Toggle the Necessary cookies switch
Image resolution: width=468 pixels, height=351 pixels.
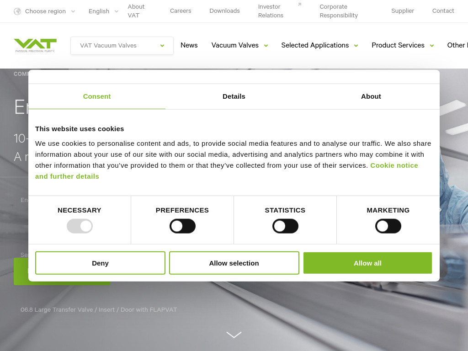(80, 226)
